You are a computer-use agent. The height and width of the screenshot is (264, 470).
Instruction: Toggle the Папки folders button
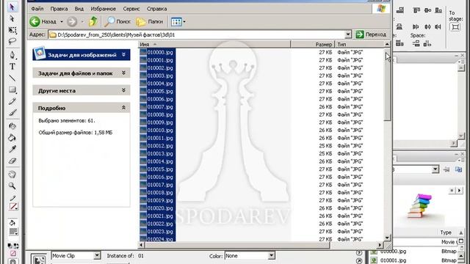149,21
